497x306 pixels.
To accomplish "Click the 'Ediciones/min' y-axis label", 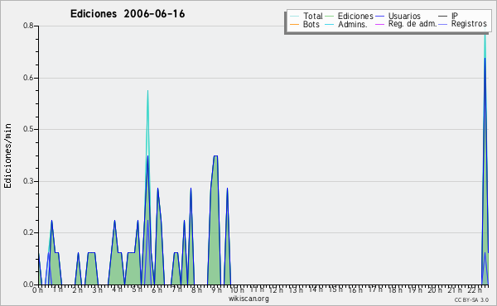I will pos(7,156).
